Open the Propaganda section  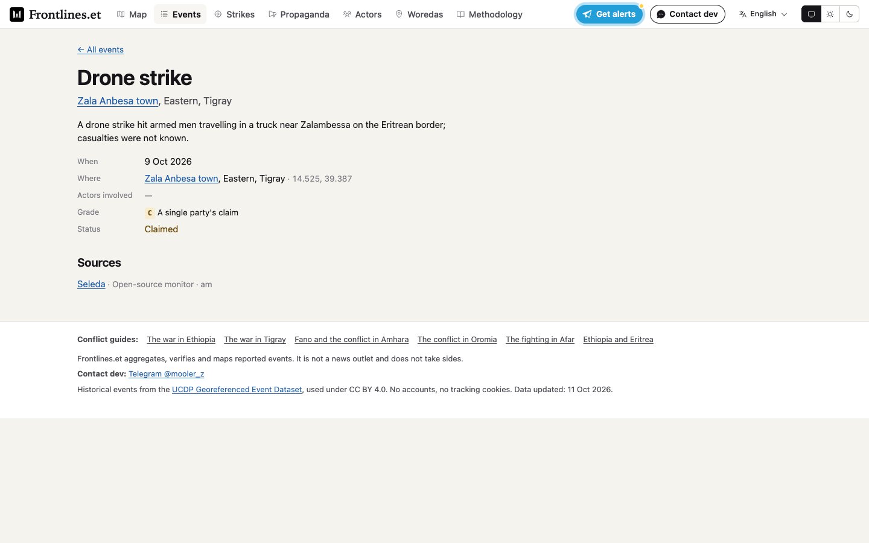299,14
